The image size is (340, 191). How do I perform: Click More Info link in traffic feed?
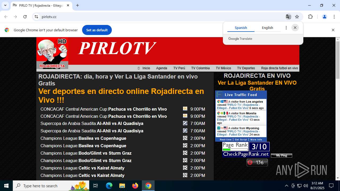click(256, 140)
